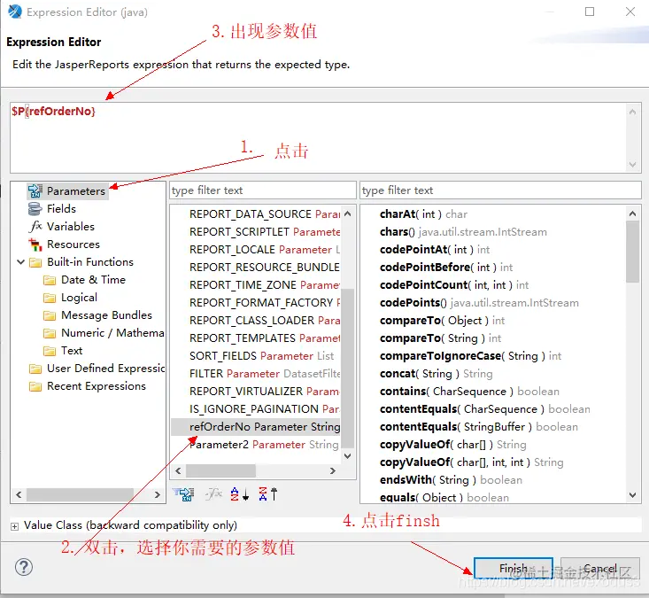The height and width of the screenshot is (598, 649).
Task: Click the Cancel button
Action: point(600,568)
